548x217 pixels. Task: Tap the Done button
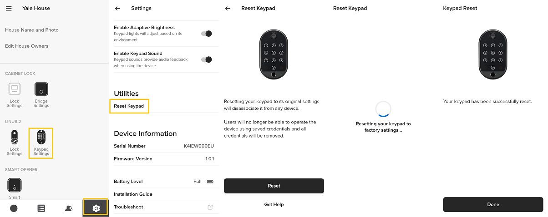coord(493,204)
